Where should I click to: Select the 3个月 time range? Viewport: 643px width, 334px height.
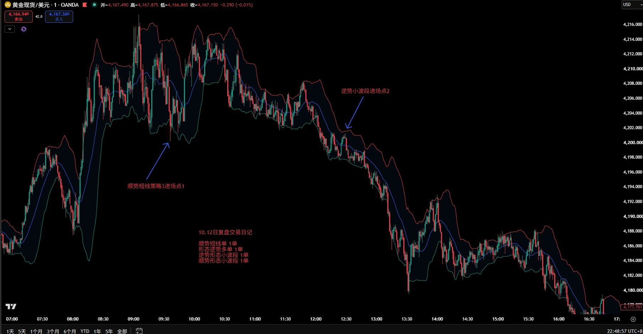pyautogui.click(x=53, y=331)
